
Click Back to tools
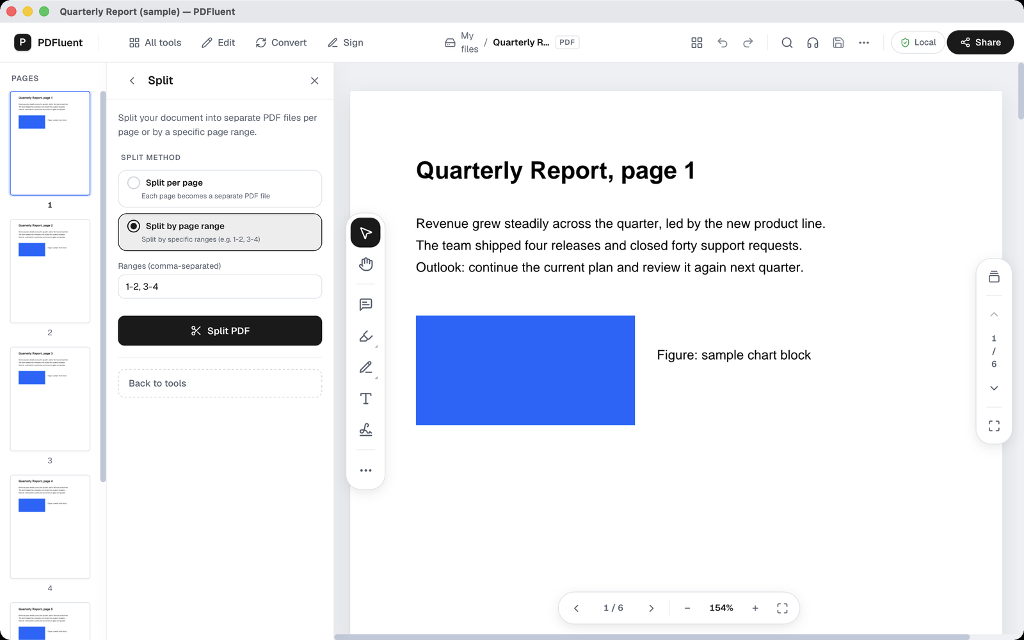220,383
